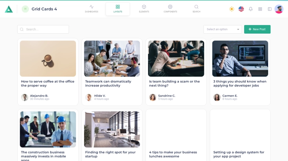The width and height of the screenshot is (288, 161).
Task: Open the Dashboards navigation tab
Action: coord(92,9)
